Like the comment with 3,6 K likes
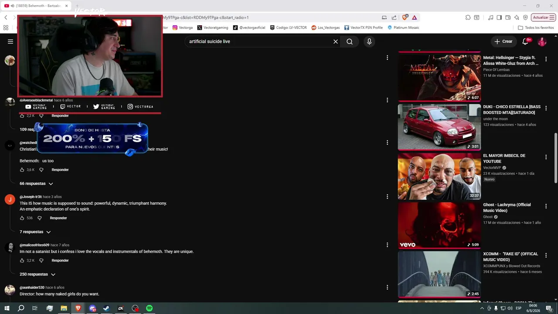The width and height of the screenshot is (558, 314). pos(22,170)
